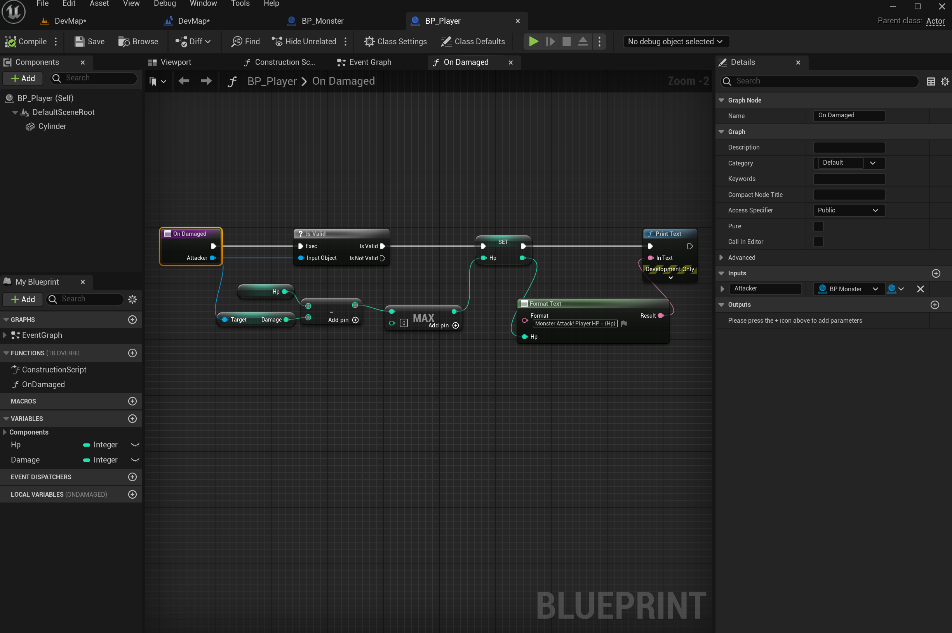This screenshot has width=952, height=633.
Task: Add a new event dispatcher
Action: 132,477
